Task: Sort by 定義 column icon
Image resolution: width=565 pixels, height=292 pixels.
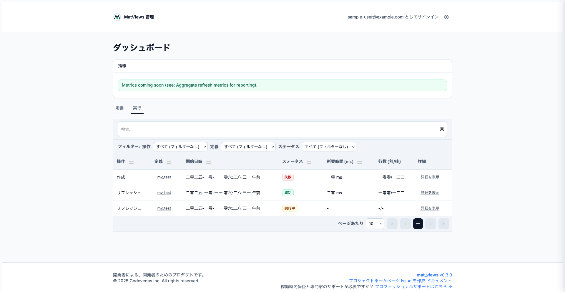Action: point(169,162)
